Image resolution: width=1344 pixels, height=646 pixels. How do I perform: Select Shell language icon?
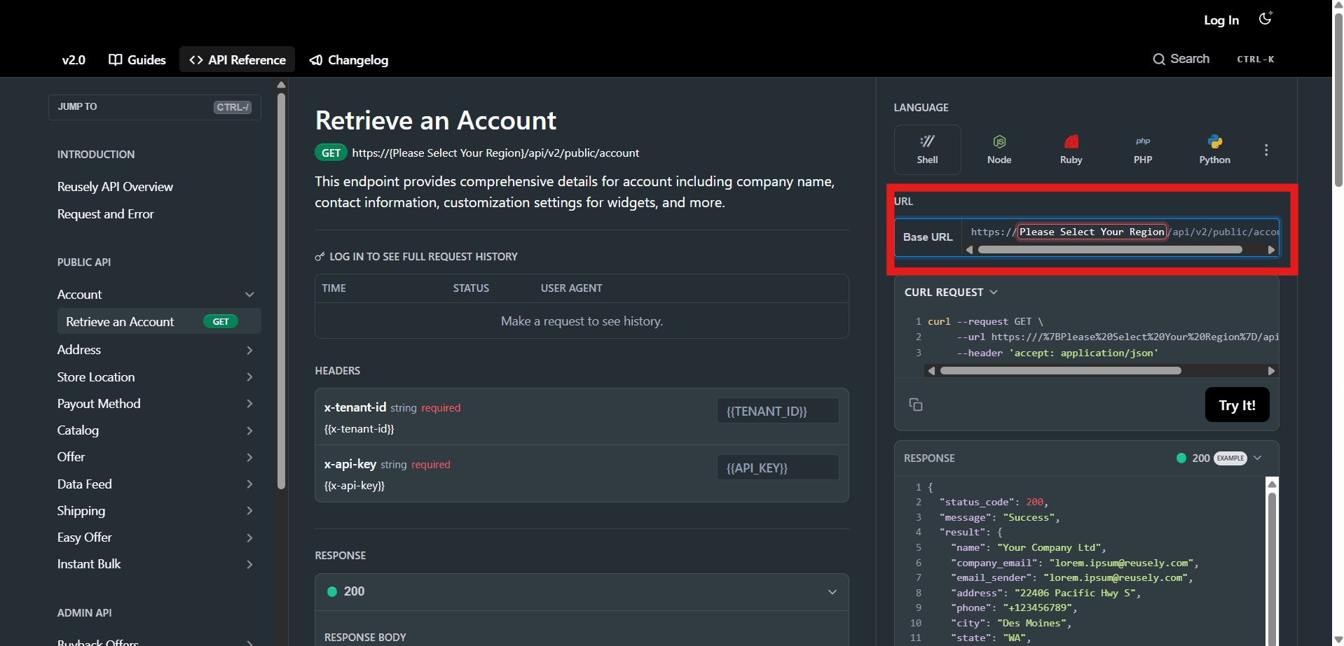pyautogui.click(x=927, y=141)
